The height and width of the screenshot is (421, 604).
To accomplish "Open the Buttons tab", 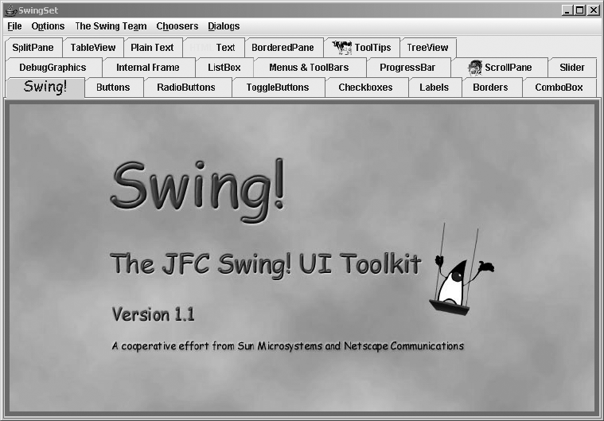I will [x=114, y=88].
